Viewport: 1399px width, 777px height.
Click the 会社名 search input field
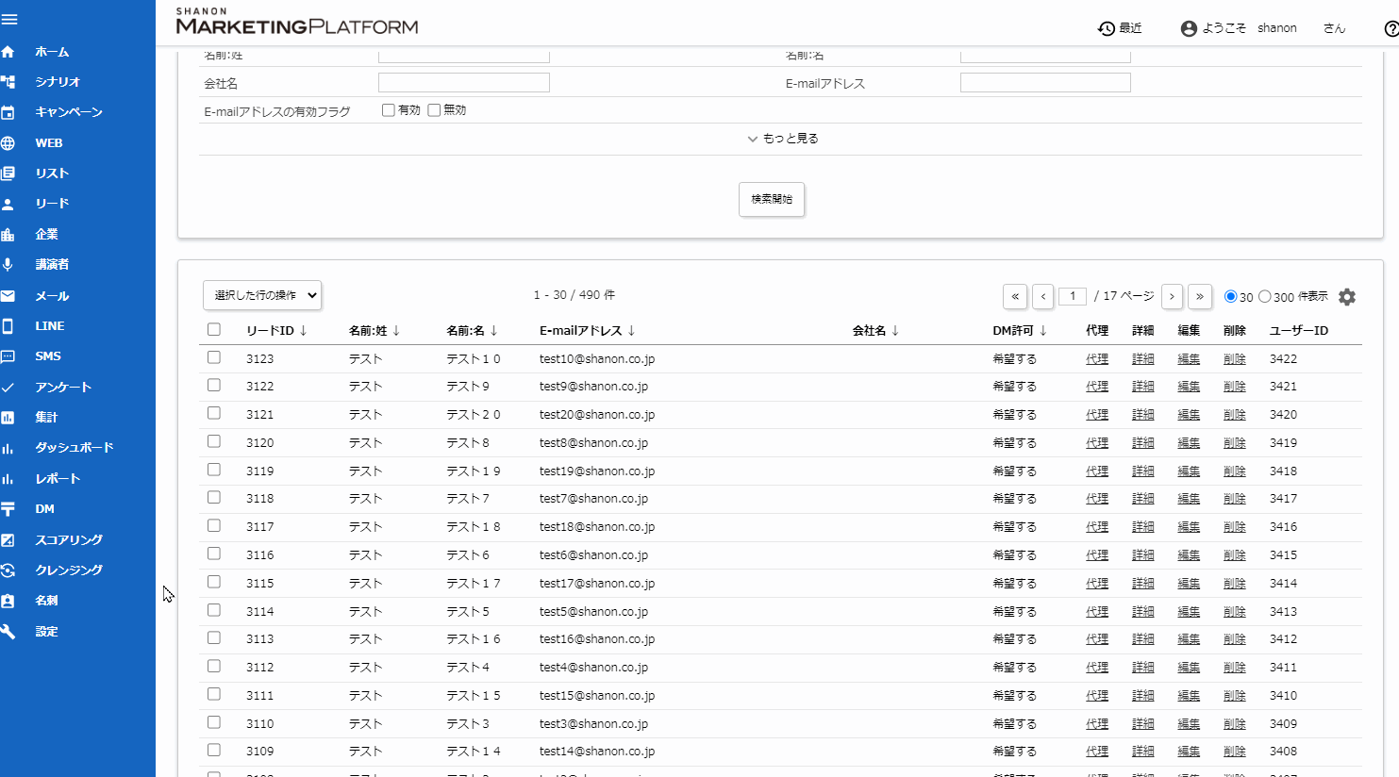pos(464,83)
